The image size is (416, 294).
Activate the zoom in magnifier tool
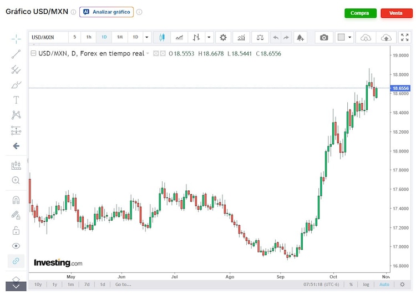16,180
